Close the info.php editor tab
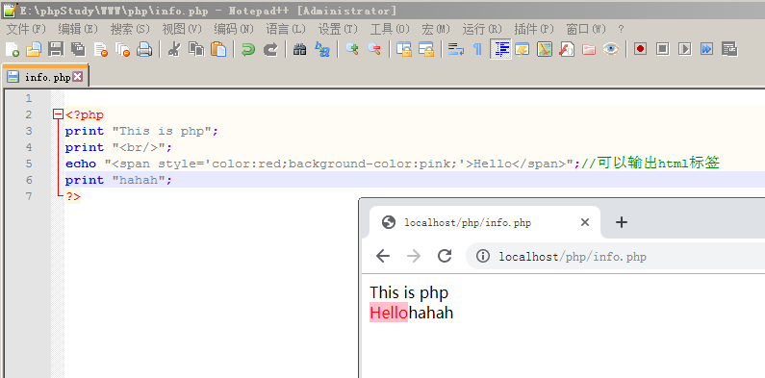765x378 pixels. (77, 77)
